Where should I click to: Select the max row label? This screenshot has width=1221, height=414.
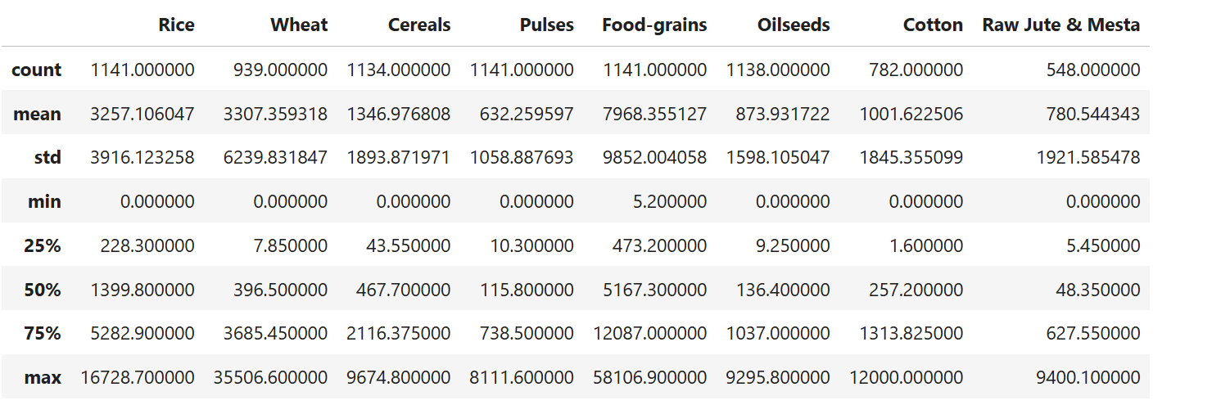click(x=43, y=377)
